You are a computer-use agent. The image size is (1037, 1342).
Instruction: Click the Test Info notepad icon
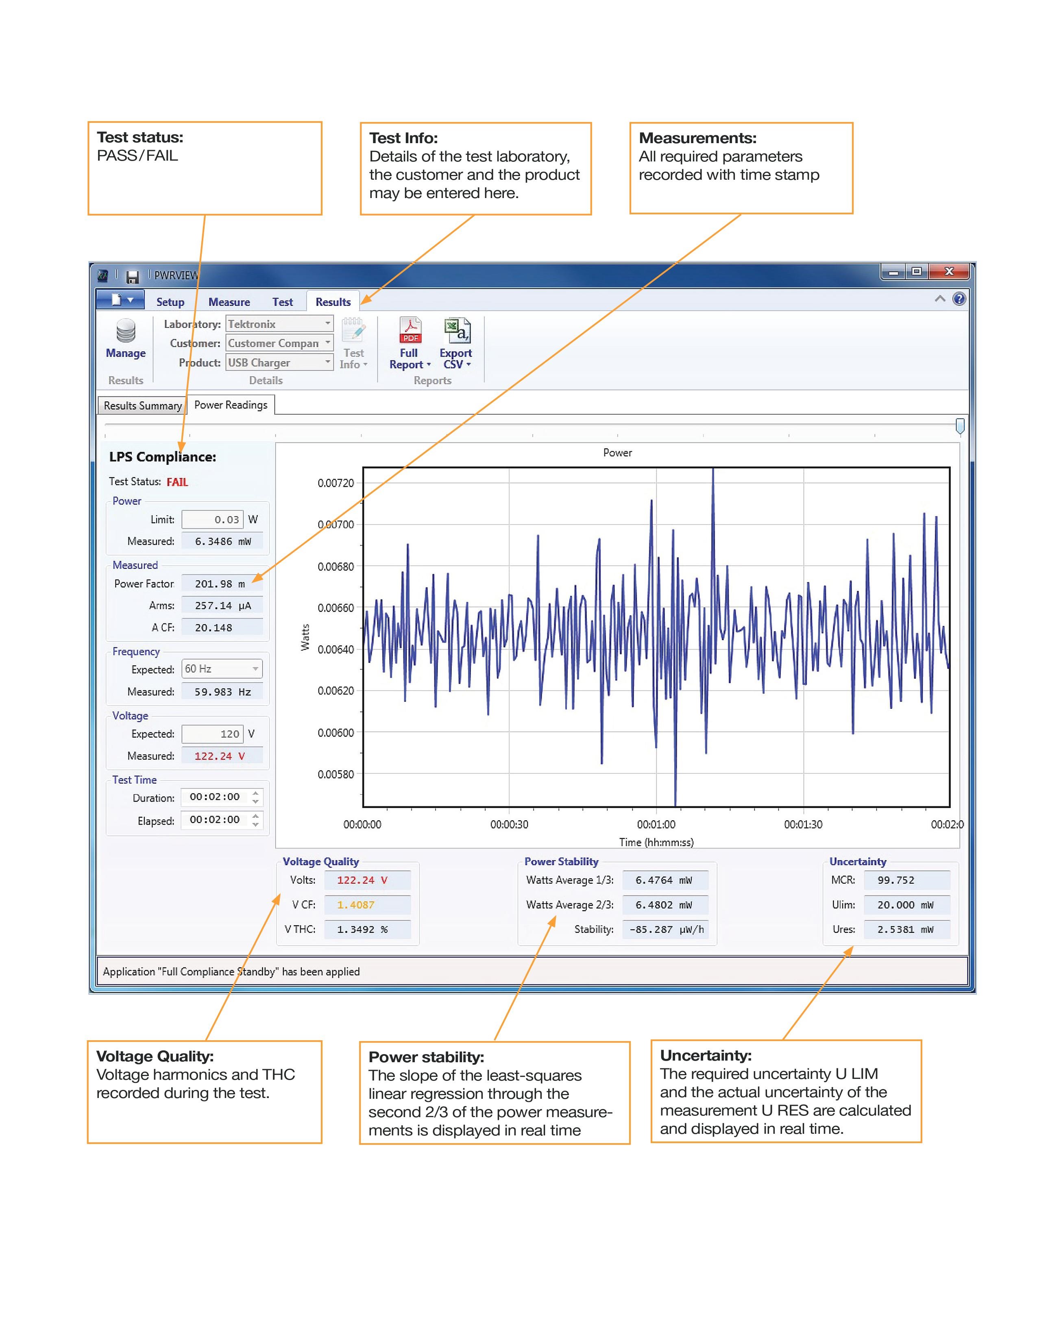353,331
